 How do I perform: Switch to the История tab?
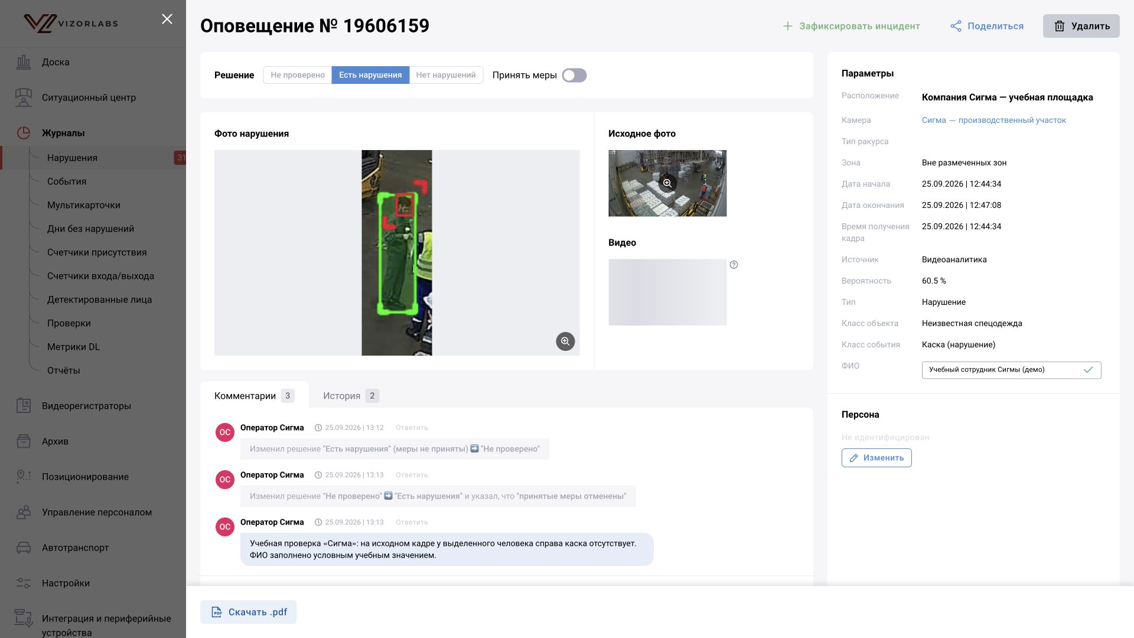click(x=351, y=396)
